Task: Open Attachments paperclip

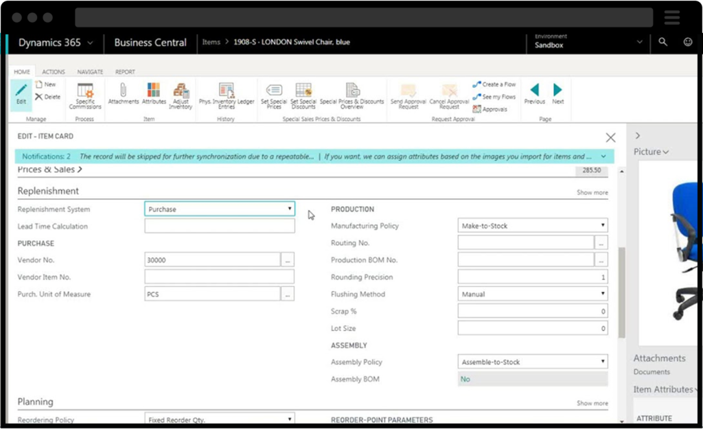Action: (x=124, y=93)
